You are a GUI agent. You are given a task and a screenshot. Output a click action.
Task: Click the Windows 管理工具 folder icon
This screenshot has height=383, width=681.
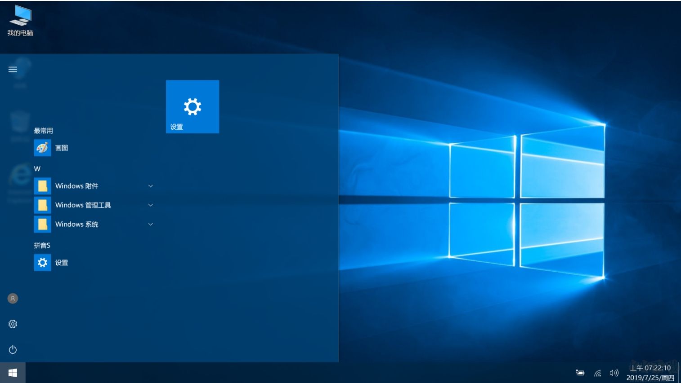pos(42,205)
